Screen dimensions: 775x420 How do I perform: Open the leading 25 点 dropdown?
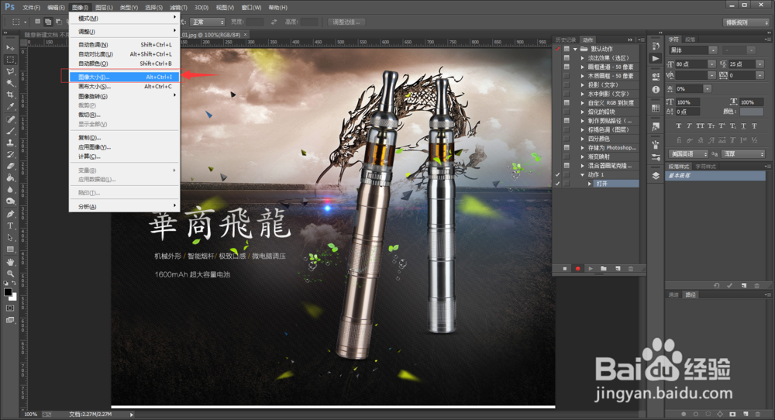coord(760,64)
